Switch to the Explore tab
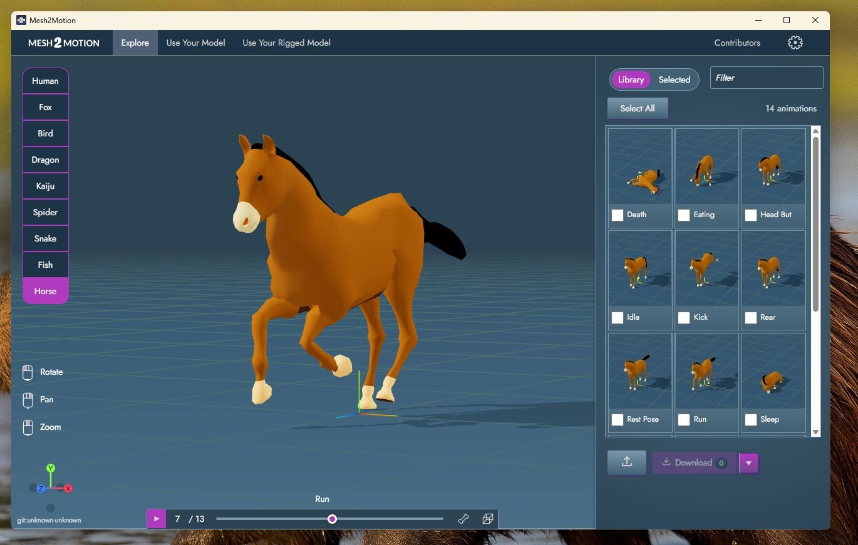858x545 pixels. (x=135, y=43)
